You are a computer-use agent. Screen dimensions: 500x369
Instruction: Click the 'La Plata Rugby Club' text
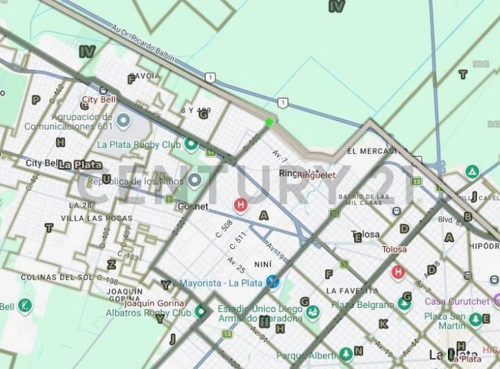[x=139, y=144]
